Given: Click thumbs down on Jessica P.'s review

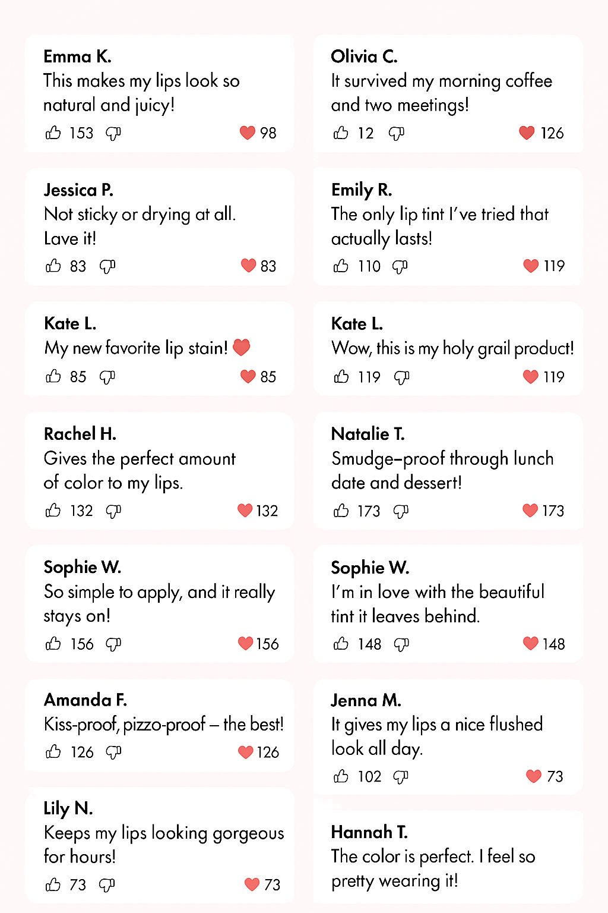Looking at the screenshot, I should (107, 266).
